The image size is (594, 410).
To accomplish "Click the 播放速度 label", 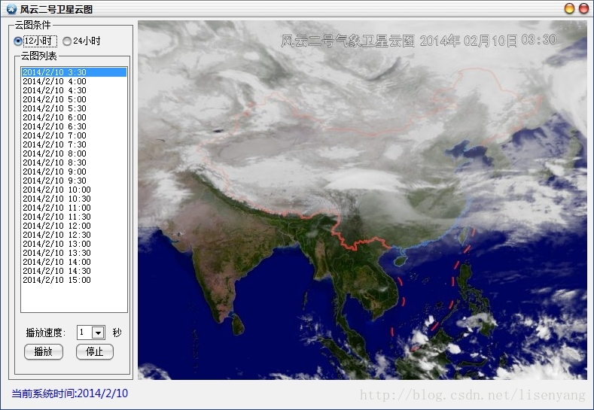I will [45, 333].
